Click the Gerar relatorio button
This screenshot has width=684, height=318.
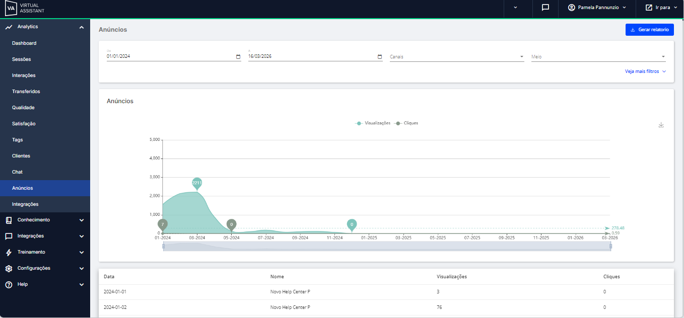649,30
